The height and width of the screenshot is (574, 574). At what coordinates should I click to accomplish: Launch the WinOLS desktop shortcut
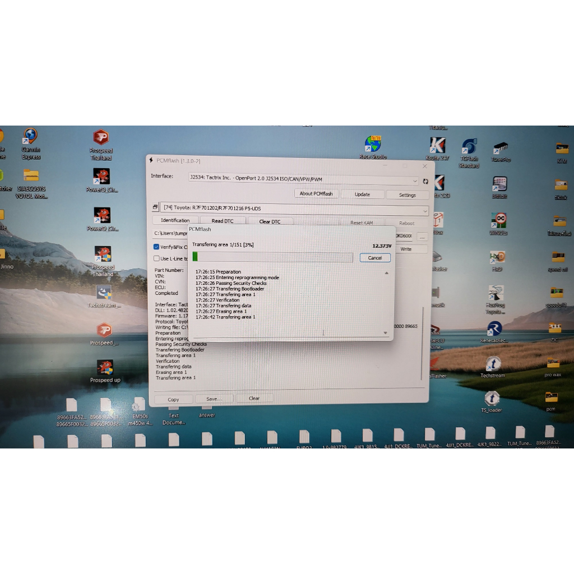(498, 224)
